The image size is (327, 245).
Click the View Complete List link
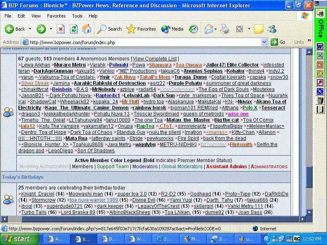(x=155, y=59)
